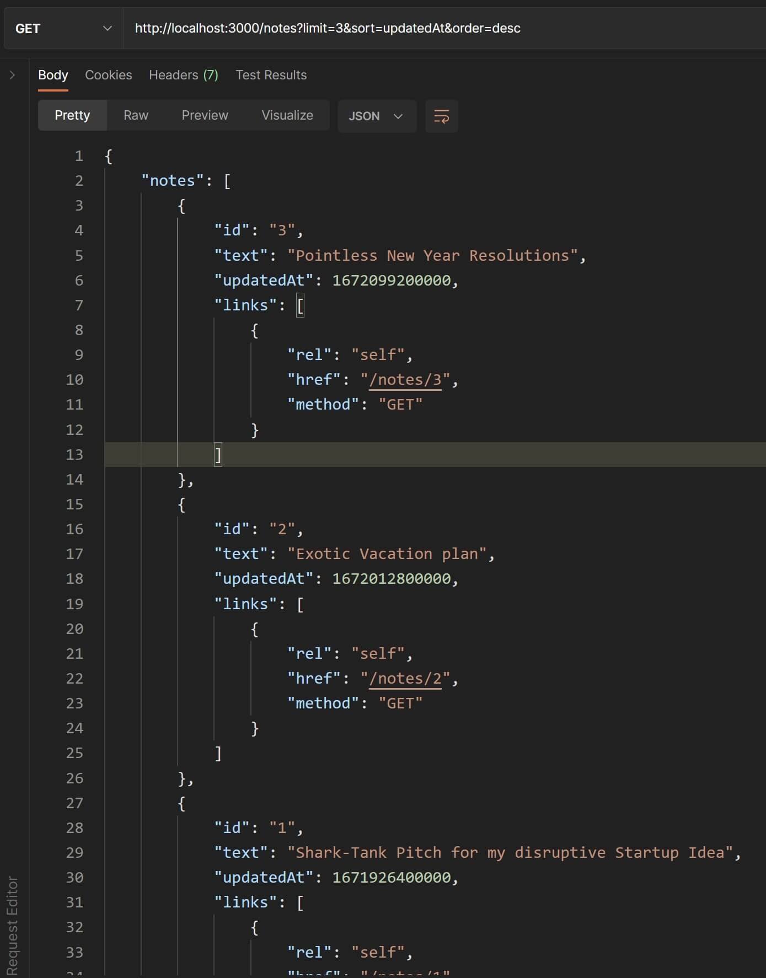Click the "method" key on line 11
This screenshot has height=978, width=766.
coord(323,405)
